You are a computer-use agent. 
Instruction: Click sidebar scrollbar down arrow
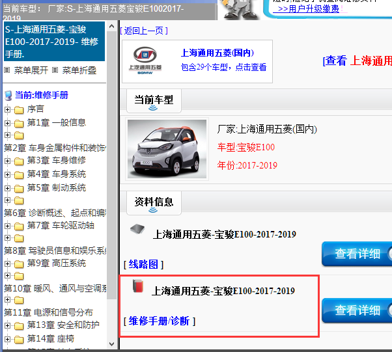112,344
